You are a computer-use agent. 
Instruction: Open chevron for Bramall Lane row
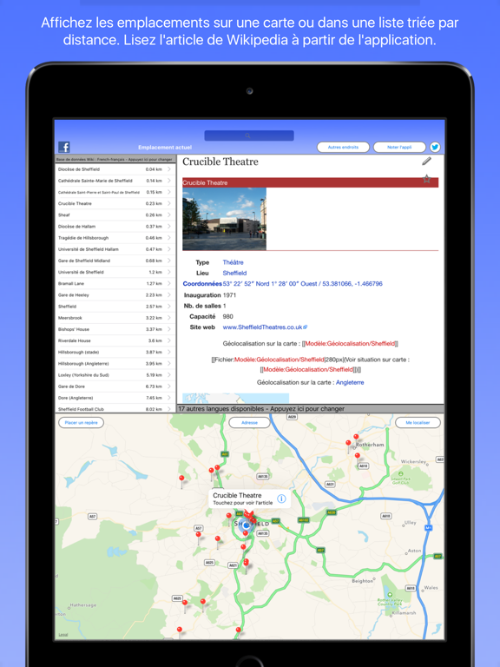169,283
